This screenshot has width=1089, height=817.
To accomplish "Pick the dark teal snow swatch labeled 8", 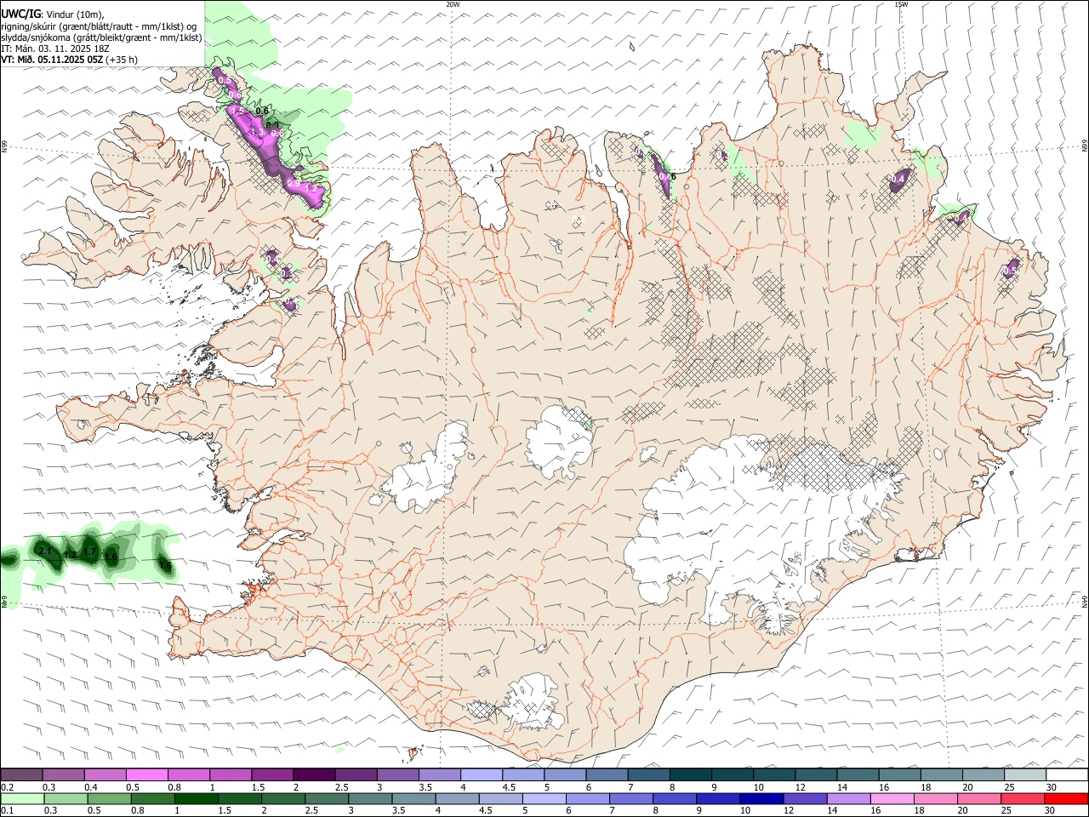I will click(689, 774).
